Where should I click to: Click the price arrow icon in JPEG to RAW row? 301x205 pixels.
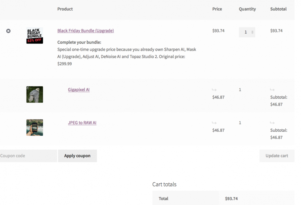[x=214, y=123]
